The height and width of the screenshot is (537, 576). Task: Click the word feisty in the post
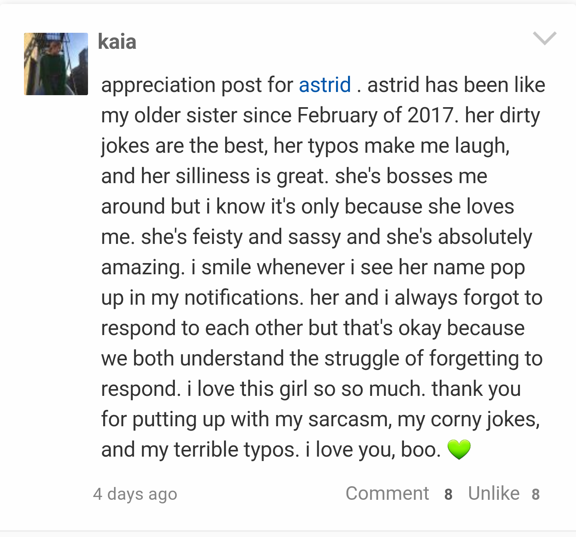pos(218,237)
